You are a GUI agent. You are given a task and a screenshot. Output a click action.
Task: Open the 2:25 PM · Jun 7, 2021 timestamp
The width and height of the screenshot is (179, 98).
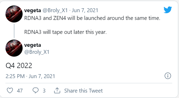(x=30, y=76)
